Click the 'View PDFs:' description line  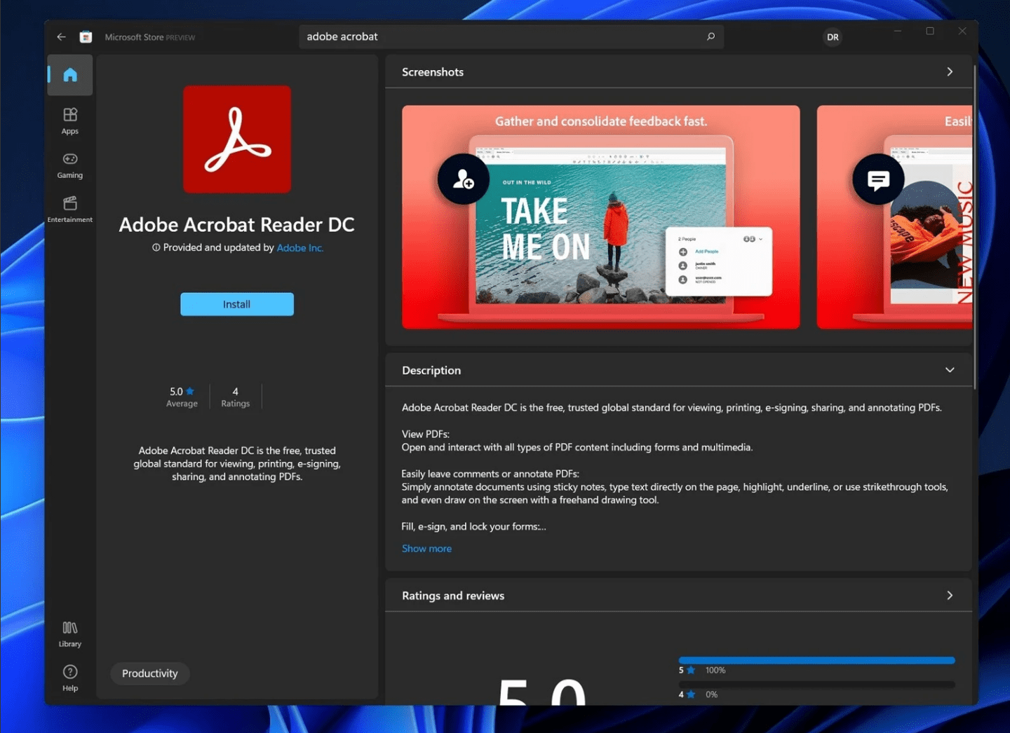coord(426,434)
